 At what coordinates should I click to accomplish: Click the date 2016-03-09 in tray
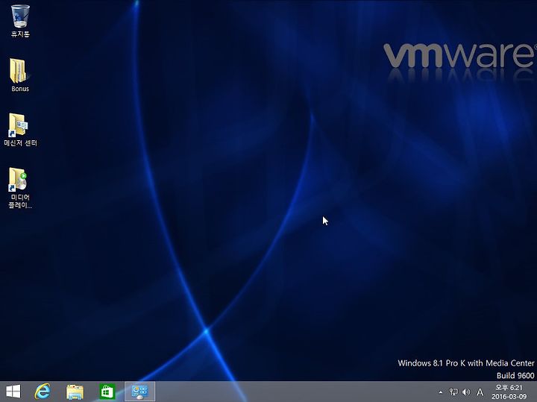tap(509, 397)
